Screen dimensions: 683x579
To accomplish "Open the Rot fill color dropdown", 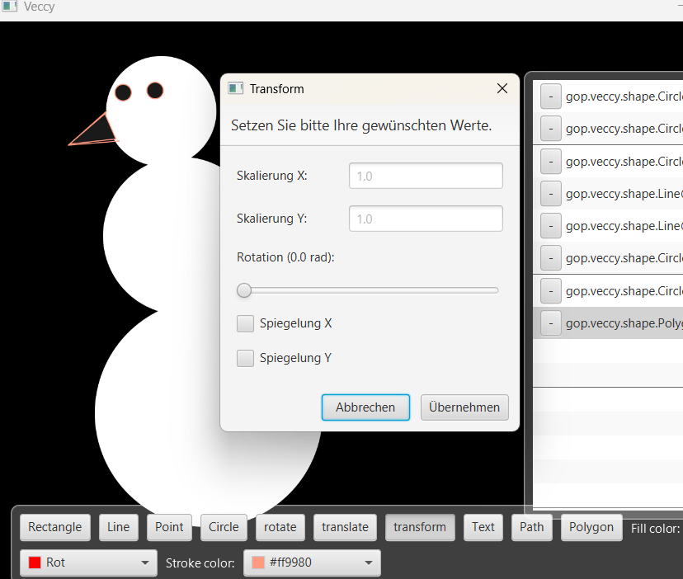I will (88, 563).
